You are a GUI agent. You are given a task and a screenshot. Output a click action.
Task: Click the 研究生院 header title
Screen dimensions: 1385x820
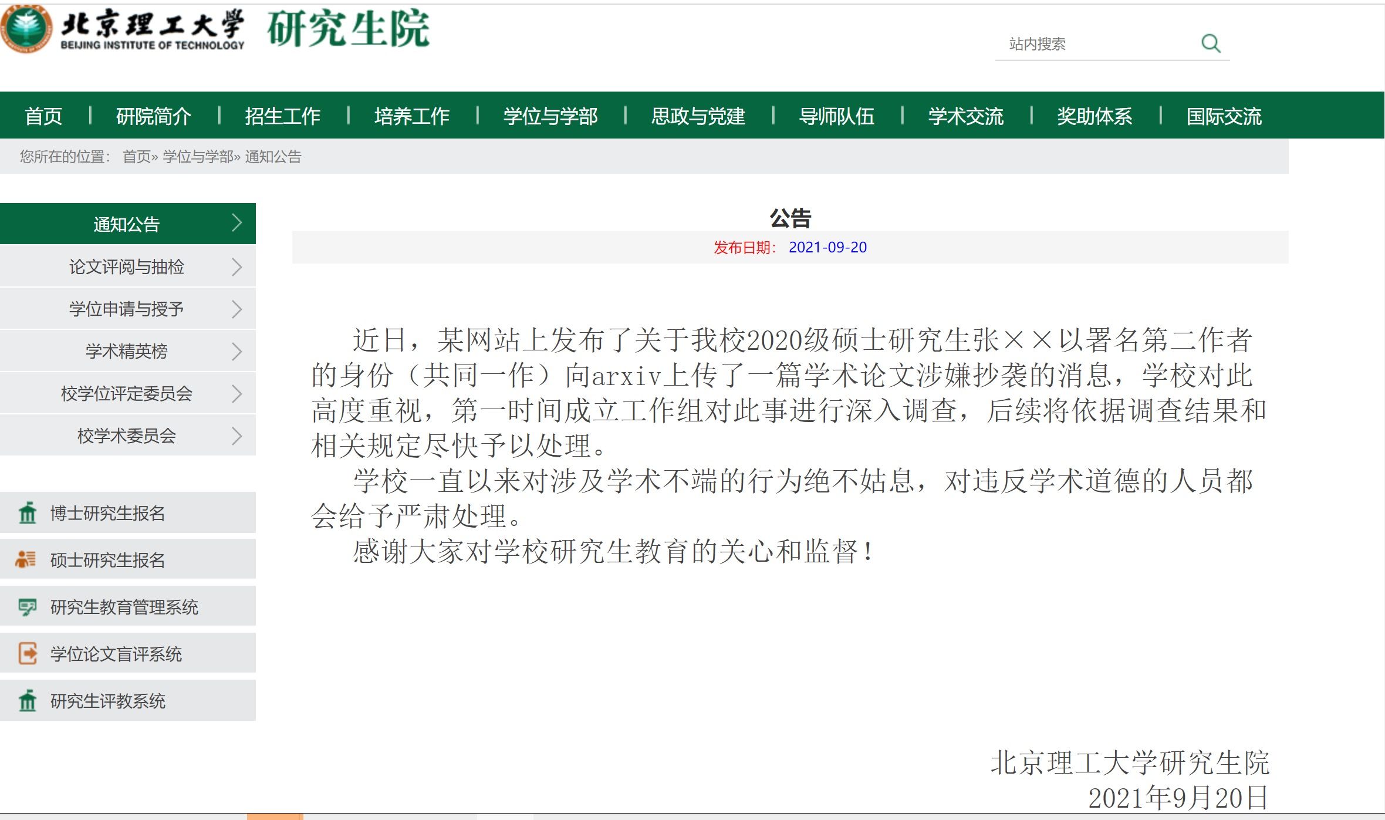click(349, 28)
